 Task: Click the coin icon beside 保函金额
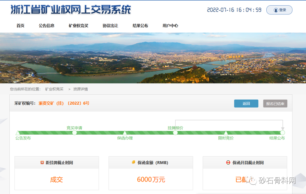tap(133, 162)
